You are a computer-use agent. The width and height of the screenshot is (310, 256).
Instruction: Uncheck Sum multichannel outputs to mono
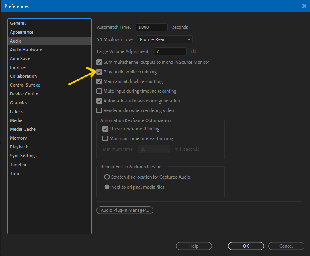point(100,63)
